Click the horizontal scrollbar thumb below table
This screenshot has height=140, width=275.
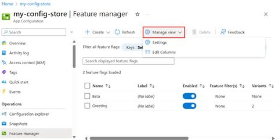tap(139, 138)
